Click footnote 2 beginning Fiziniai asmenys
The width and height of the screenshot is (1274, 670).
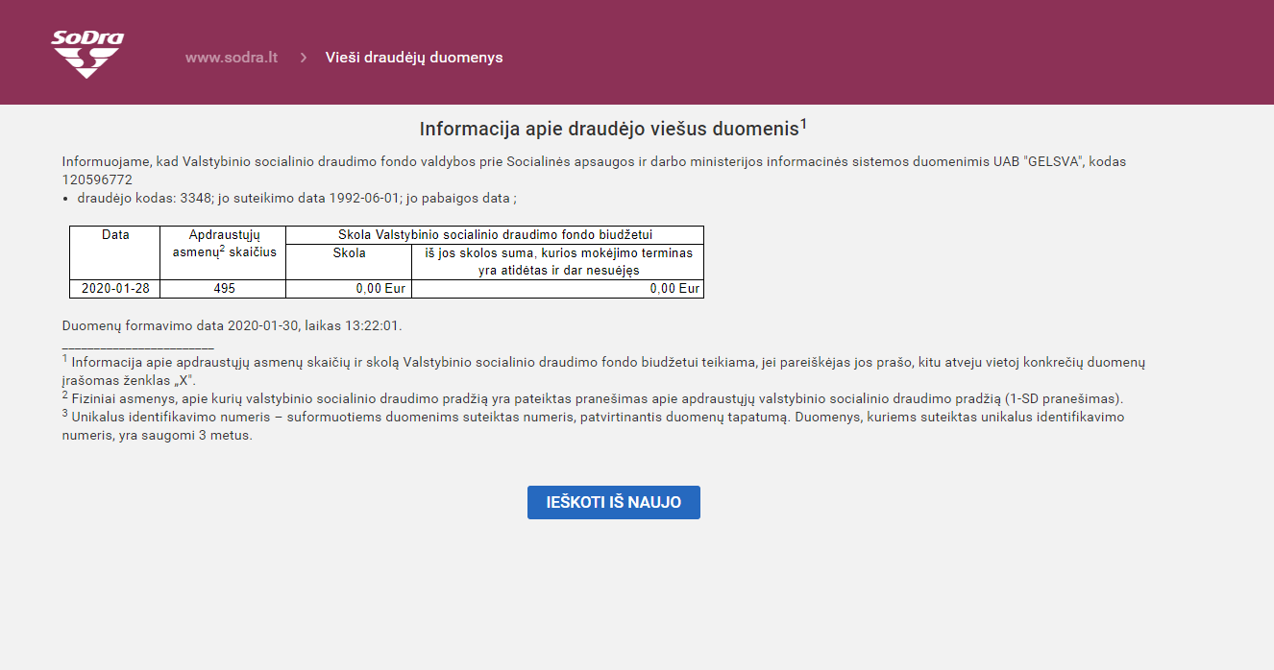(x=596, y=398)
